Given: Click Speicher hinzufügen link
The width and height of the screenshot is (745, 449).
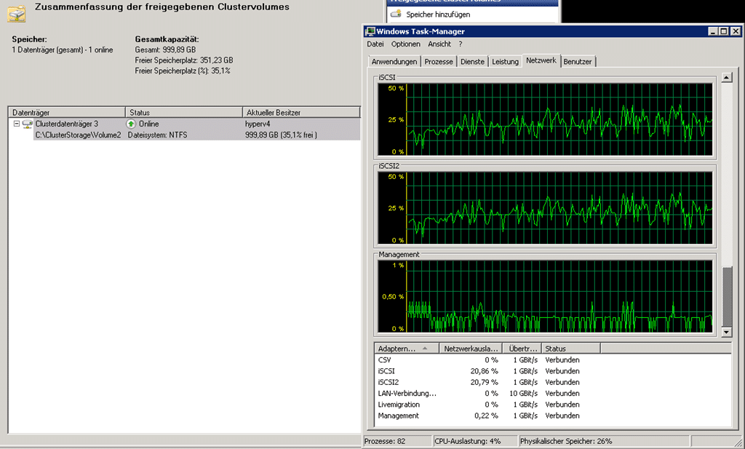Looking at the screenshot, I should point(438,15).
